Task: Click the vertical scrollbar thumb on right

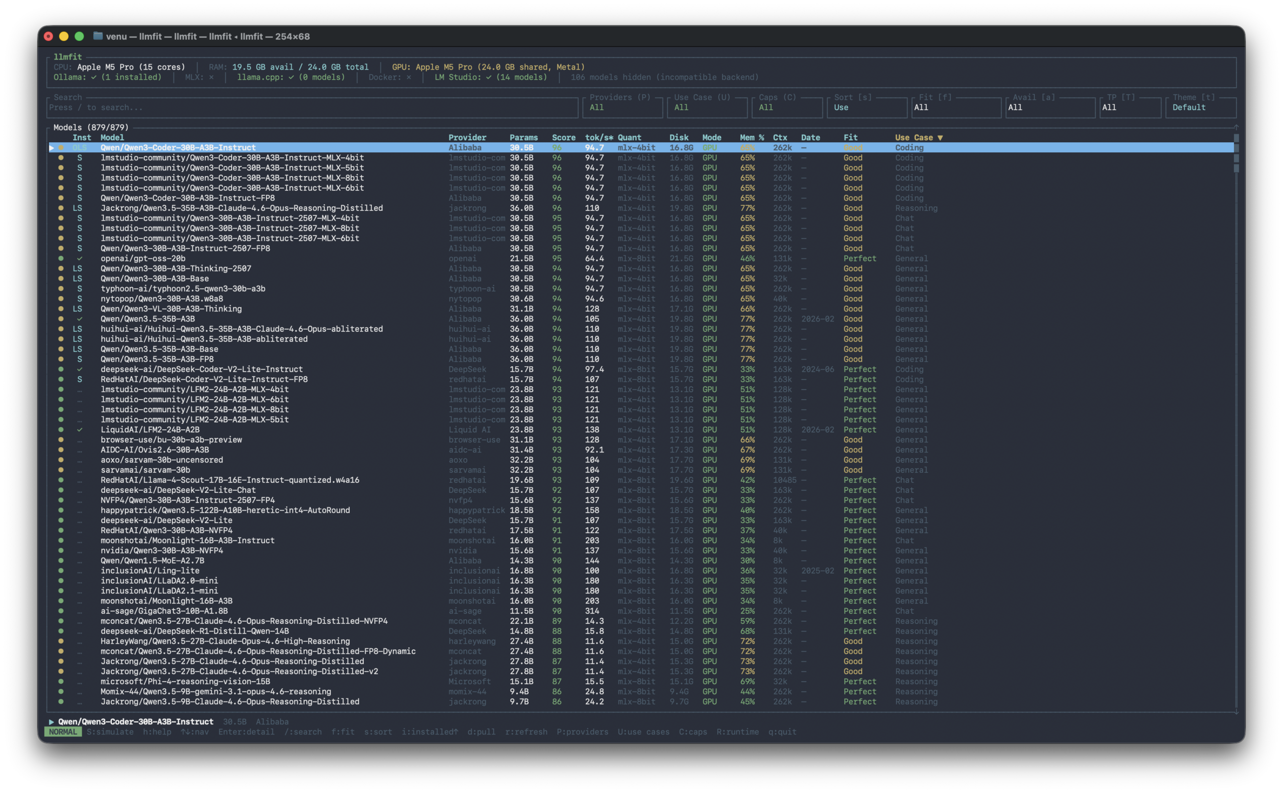Action: (1236, 153)
